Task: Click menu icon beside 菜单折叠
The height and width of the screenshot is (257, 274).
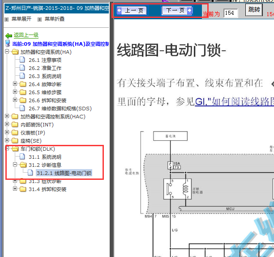Action: point(40,19)
